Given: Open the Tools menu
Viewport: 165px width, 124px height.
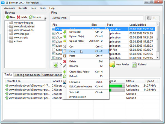Looking at the screenshot, I should [x=42, y=8].
